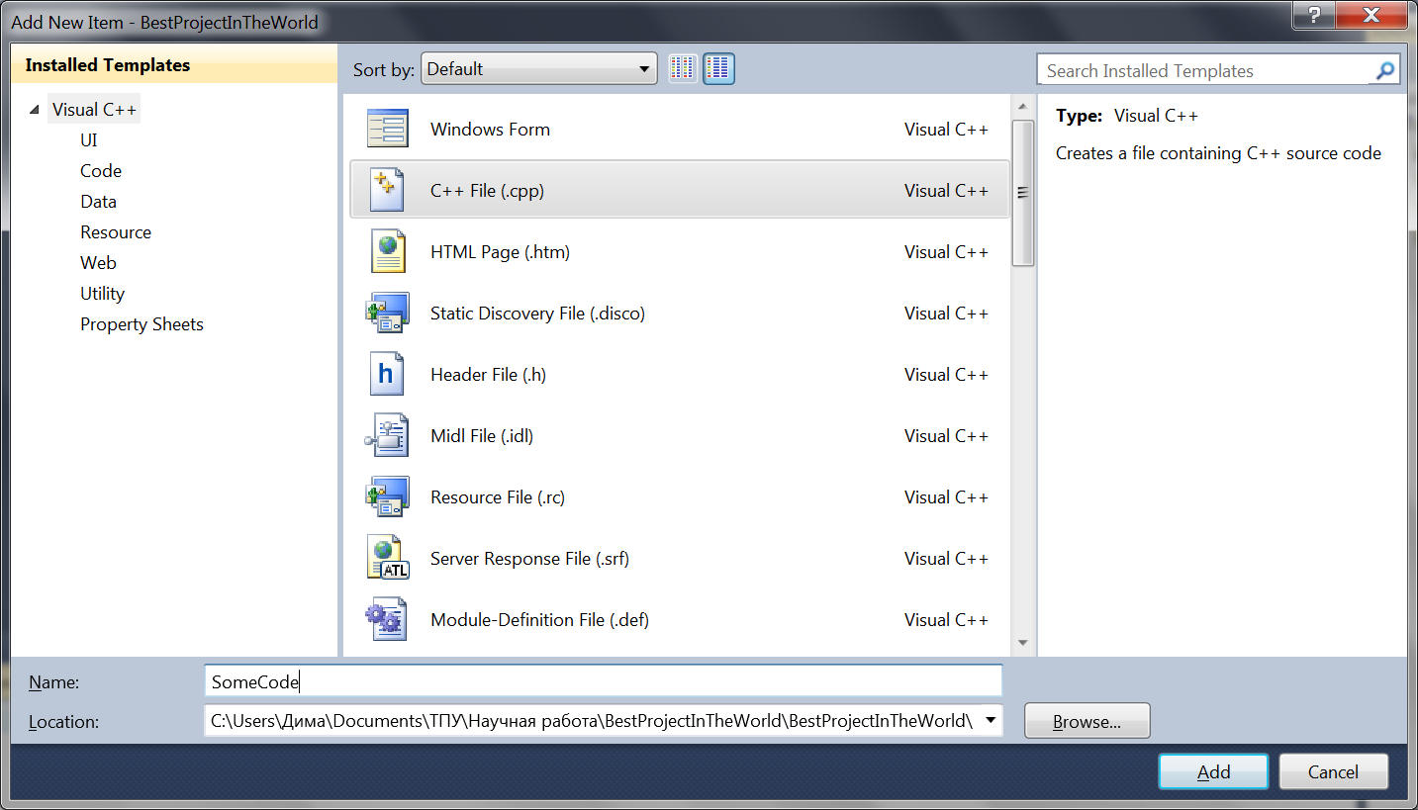
Task: Click the Cancel button
Action: [x=1333, y=772]
